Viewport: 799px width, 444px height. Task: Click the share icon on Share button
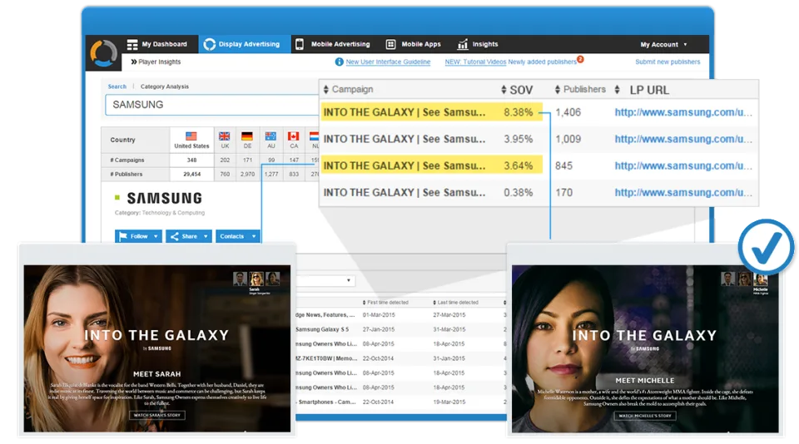tap(174, 236)
